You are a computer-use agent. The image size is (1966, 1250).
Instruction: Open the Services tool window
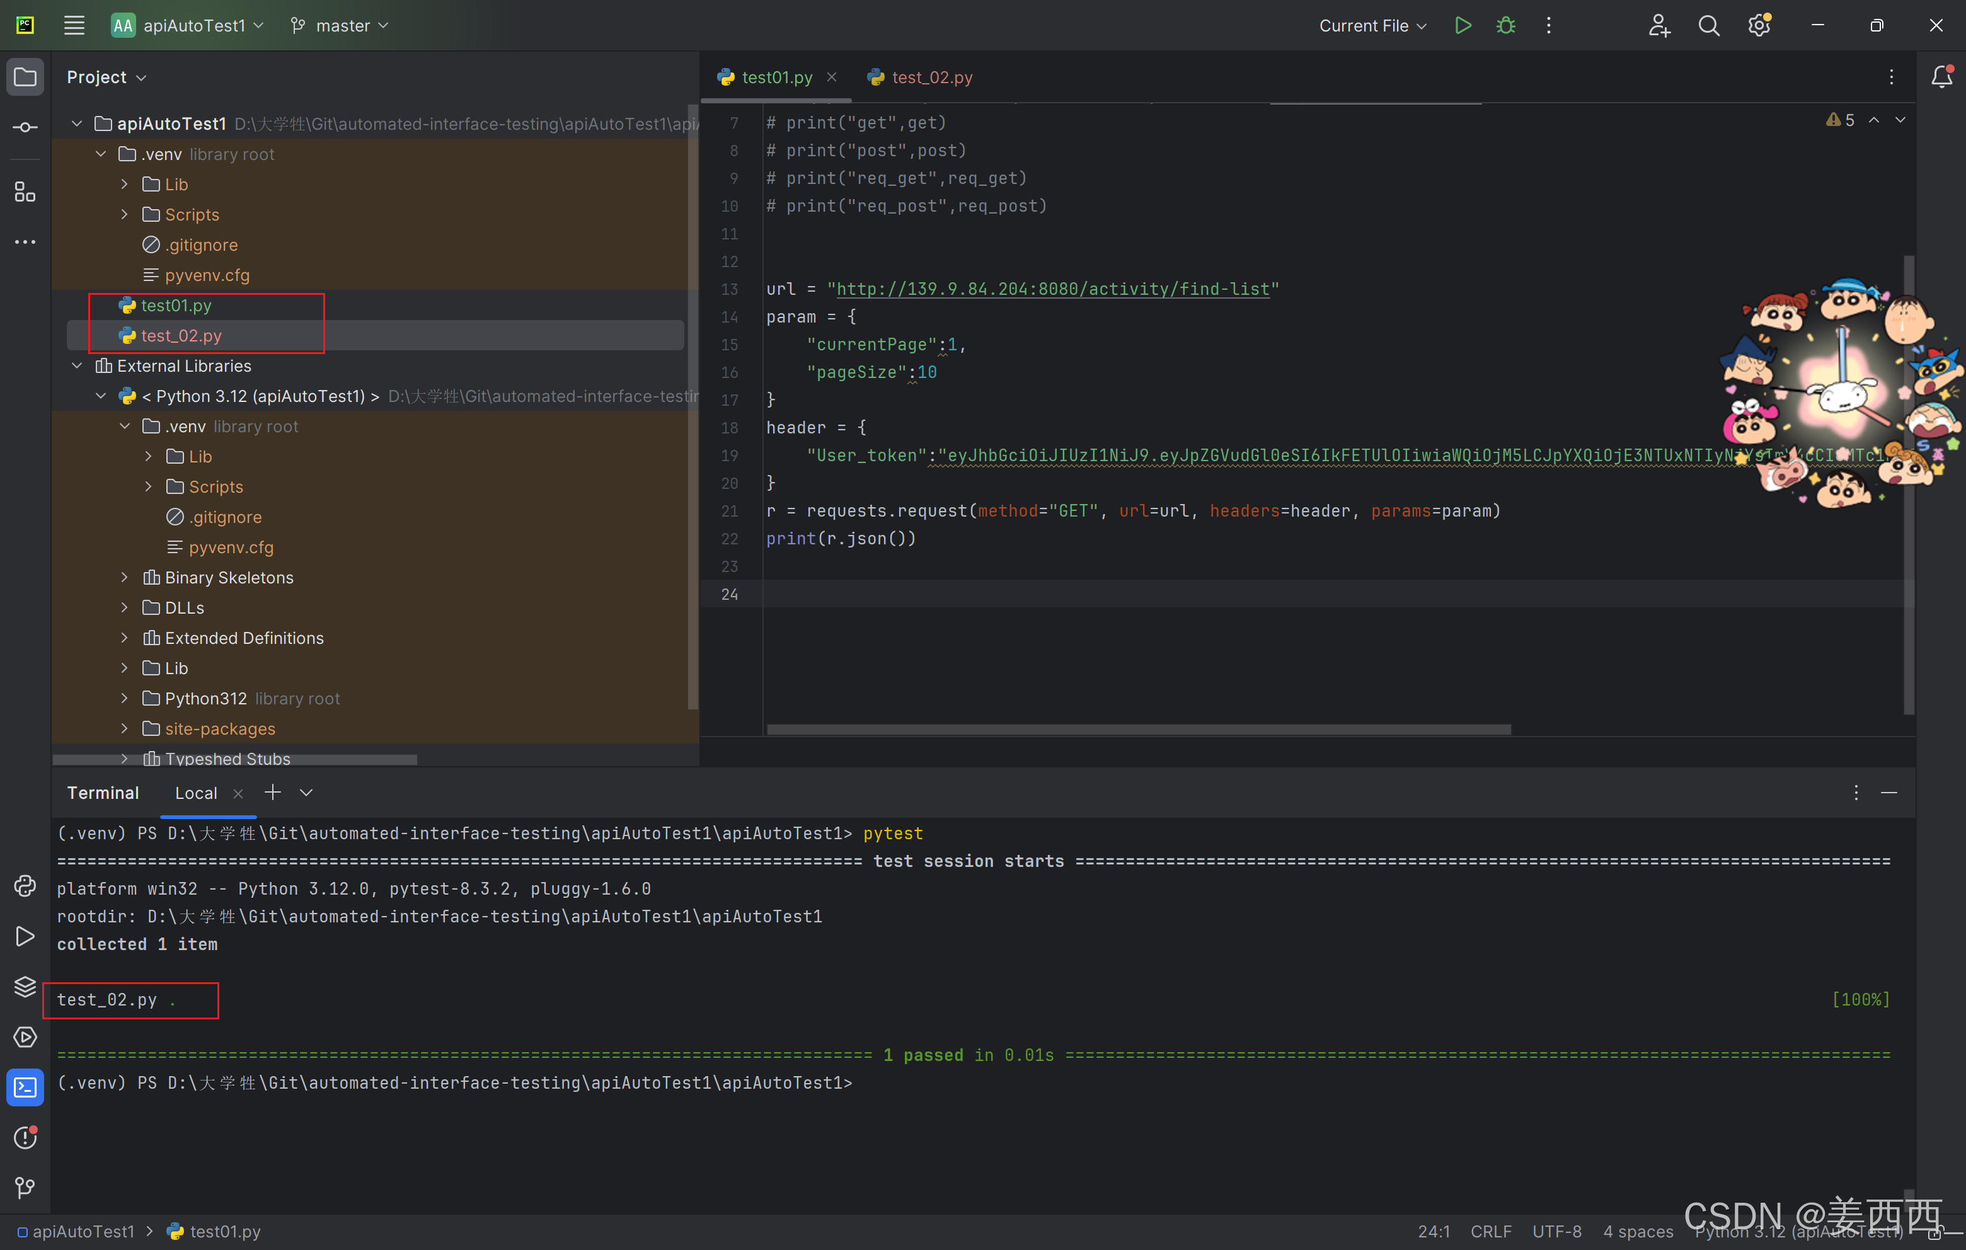click(25, 1037)
